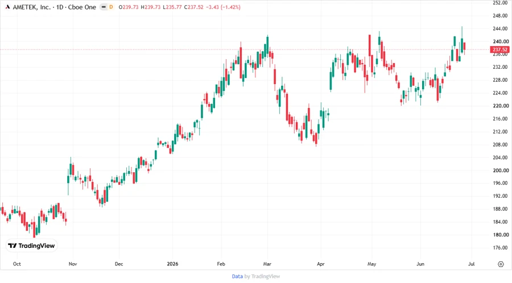The image size is (512, 283).
Task: Click the AMETEK company logo icon
Action: tap(7, 7)
